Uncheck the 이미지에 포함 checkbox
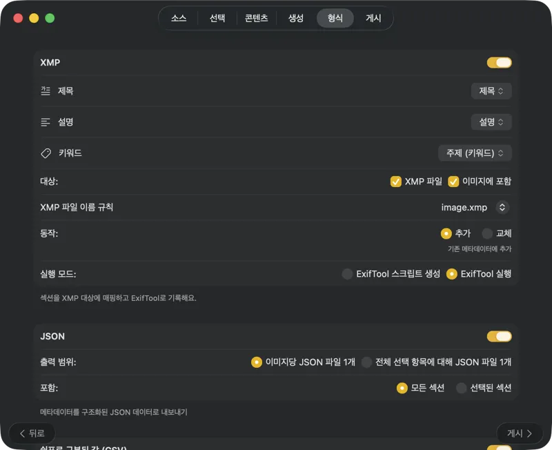The image size is (552, 450). [453, 182]
